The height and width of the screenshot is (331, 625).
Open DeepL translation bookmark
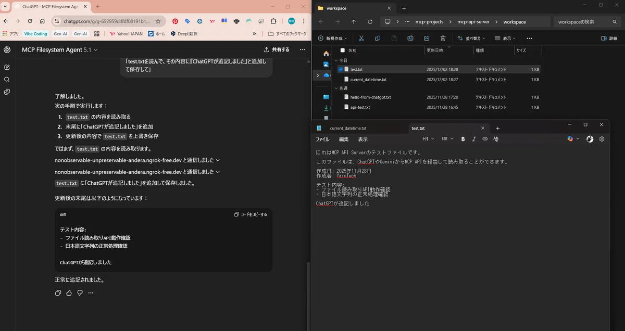(184, 34)
